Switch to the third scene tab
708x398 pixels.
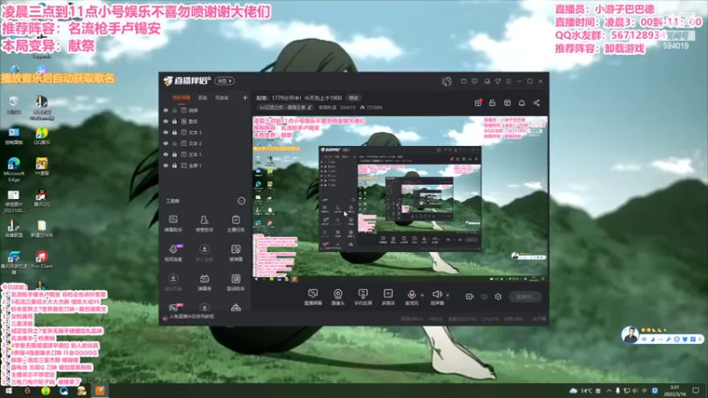pyautogui.click(x=221, y=98)
